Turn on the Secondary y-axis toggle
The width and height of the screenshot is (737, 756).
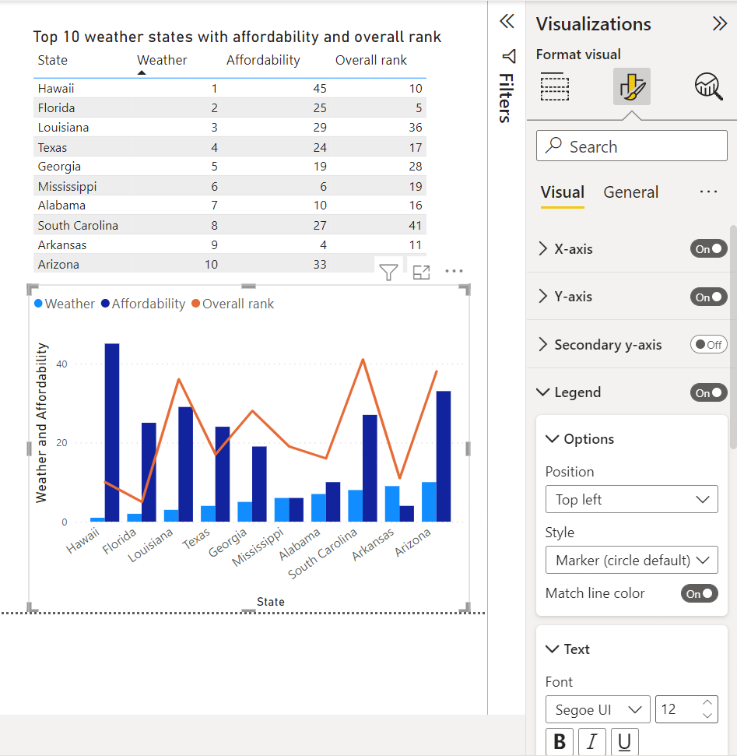point(708,344)
